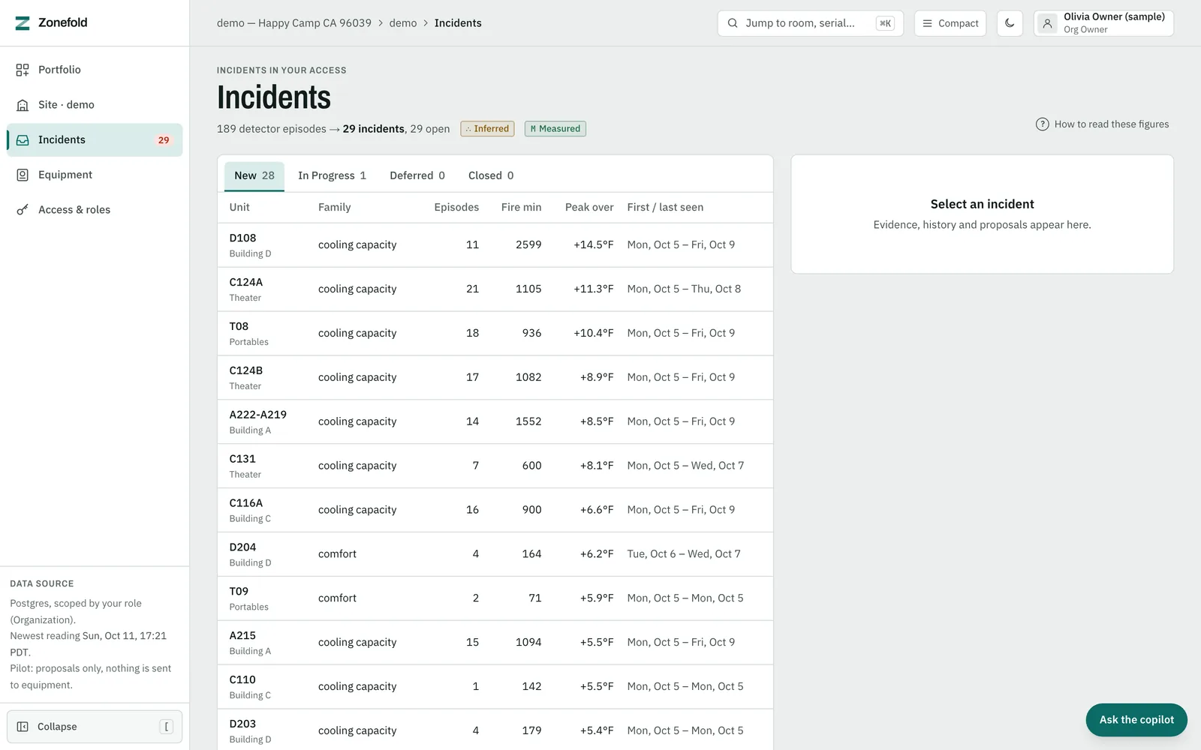1201x750 pixels.
Task: Toggle dark mode moon icon
Action: click(x=1010, y=23)
